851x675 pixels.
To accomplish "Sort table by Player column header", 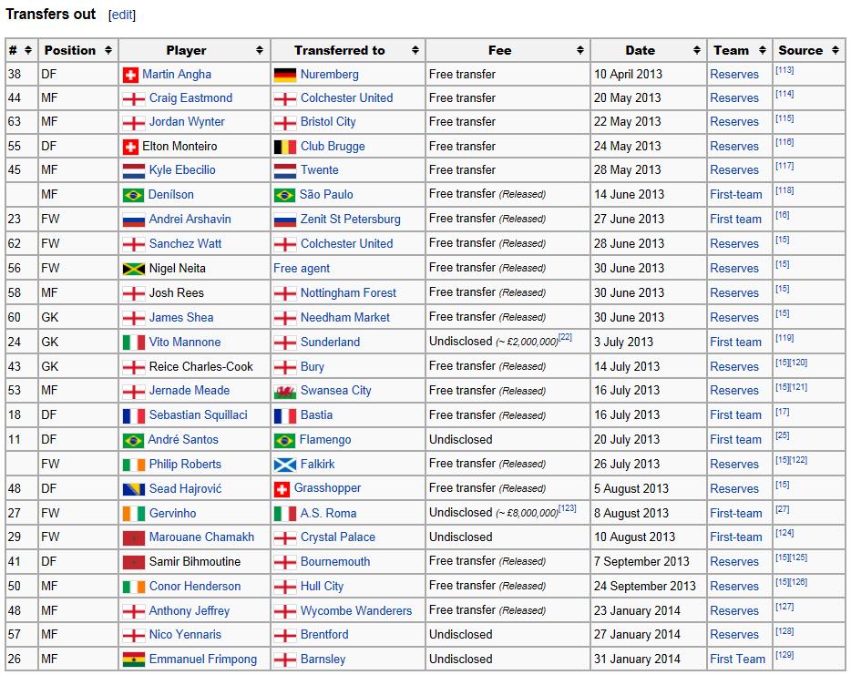I will pos(186,51).
